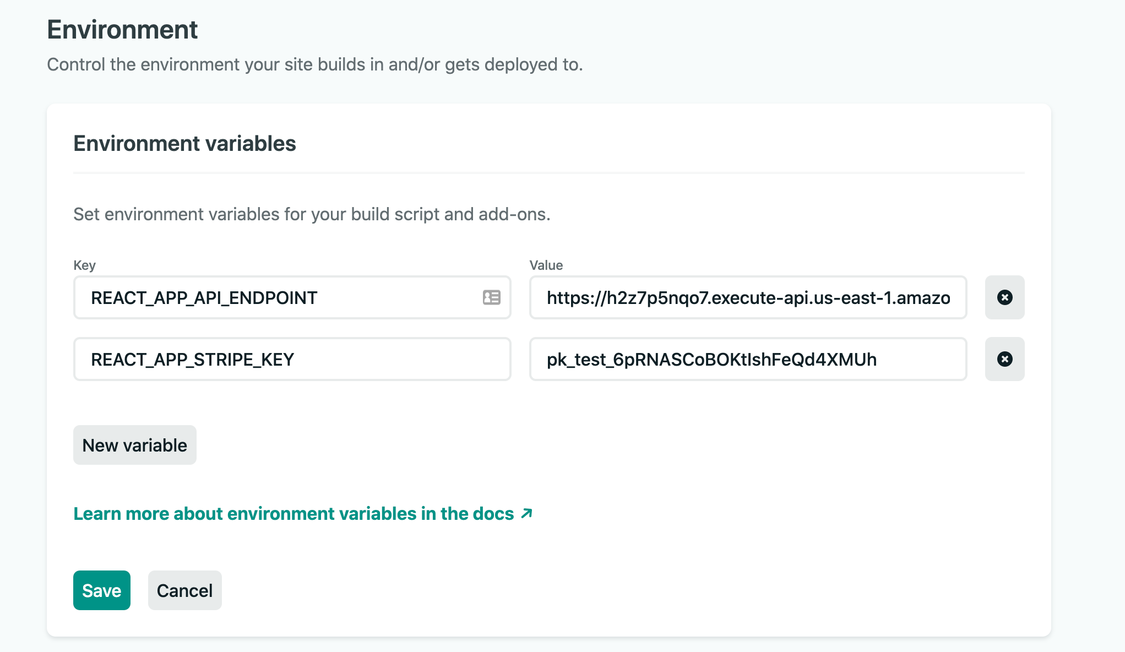Click the execute-api URL value field
The width and height of the screenshot is (1125, 652).
(748, 297)
